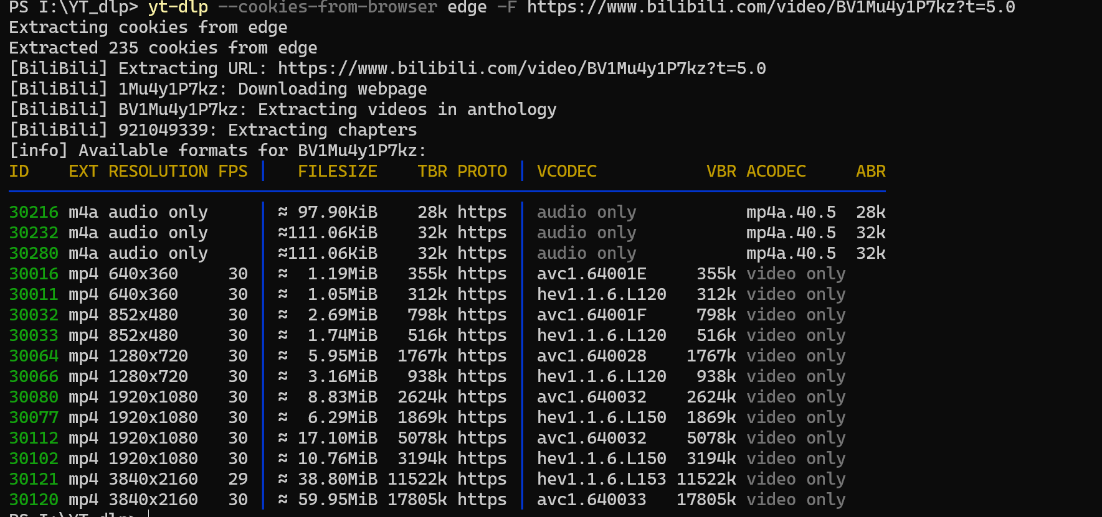Click the Extracting URL bilibili link
1102x517 pixels.
522,68
